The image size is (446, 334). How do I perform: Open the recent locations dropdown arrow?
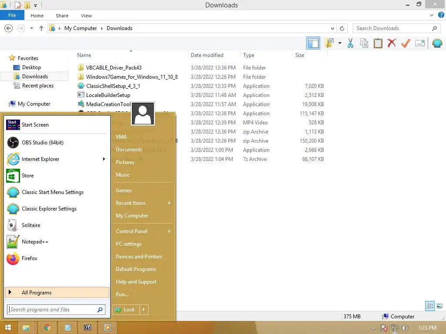[x=31, y=28]
